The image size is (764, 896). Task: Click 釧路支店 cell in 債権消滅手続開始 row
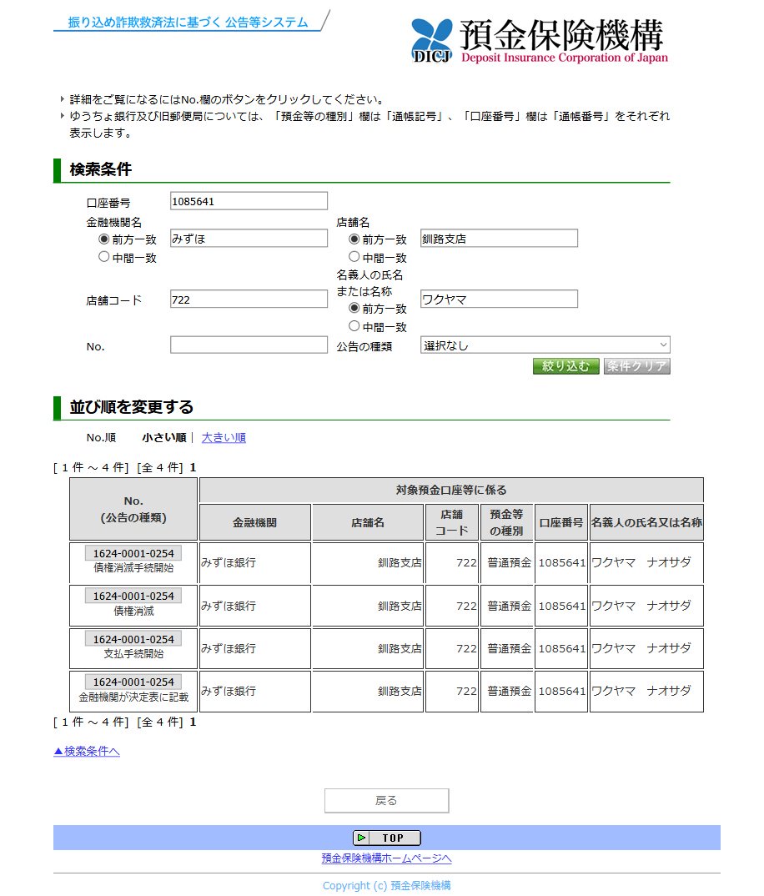(x=368, y=563)
